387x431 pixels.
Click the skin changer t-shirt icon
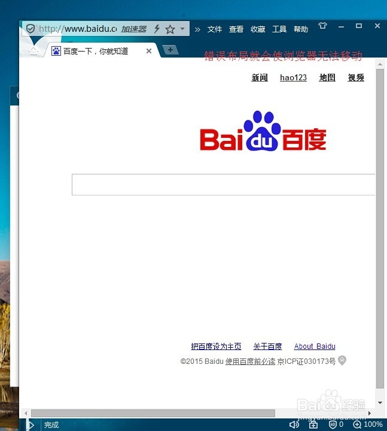pos(322,26)
